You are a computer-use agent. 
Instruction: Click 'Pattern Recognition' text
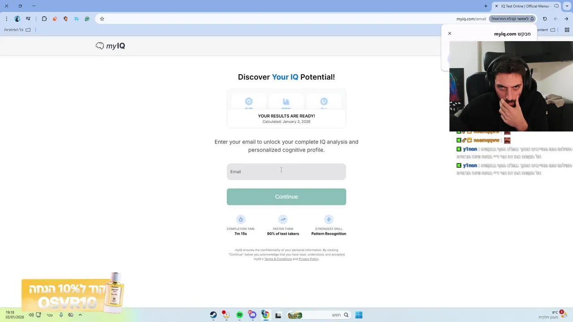tap(329, 234)
